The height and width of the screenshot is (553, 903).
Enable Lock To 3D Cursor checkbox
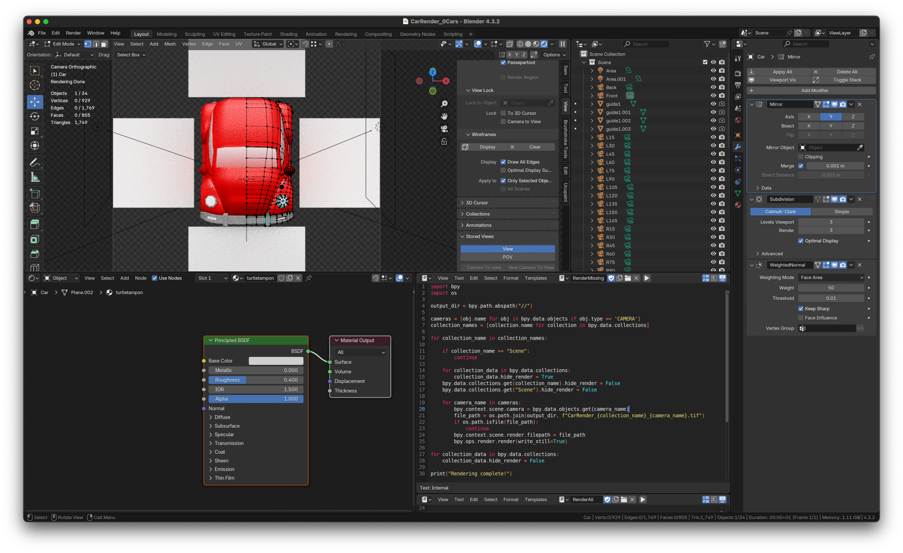pos(503,113)
